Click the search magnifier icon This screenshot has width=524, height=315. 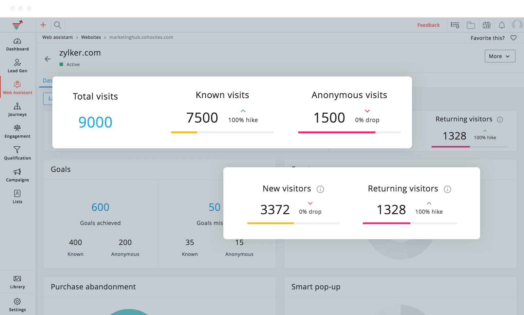57,25
